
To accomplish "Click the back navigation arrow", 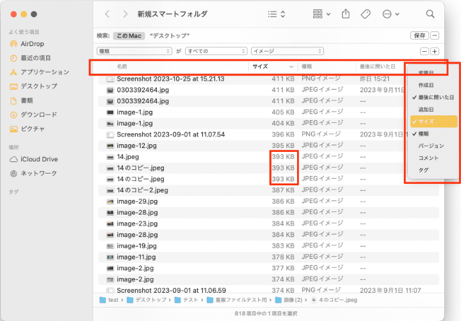I will [107, 13].
